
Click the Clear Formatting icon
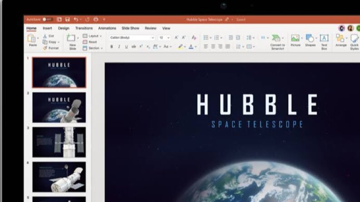194,38
